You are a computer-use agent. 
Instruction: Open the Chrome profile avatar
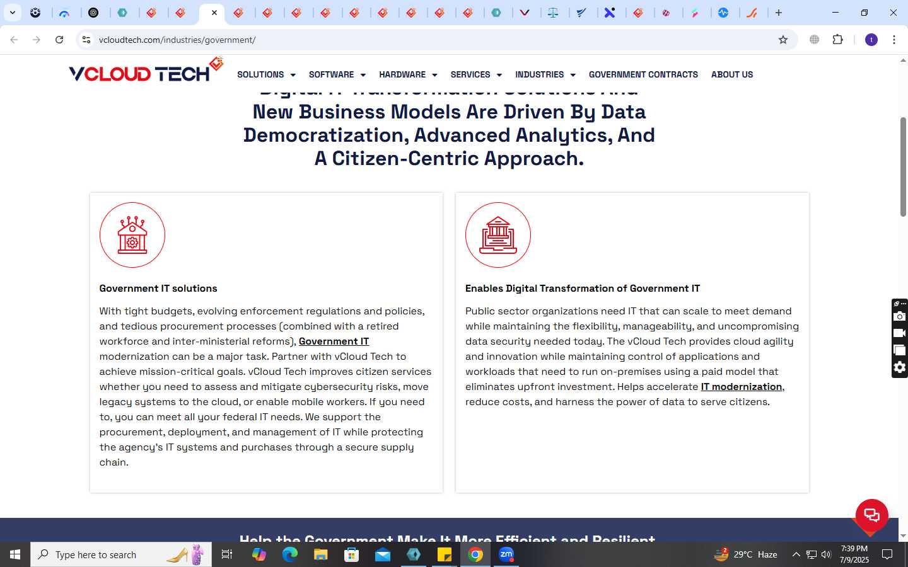(871, 40)
